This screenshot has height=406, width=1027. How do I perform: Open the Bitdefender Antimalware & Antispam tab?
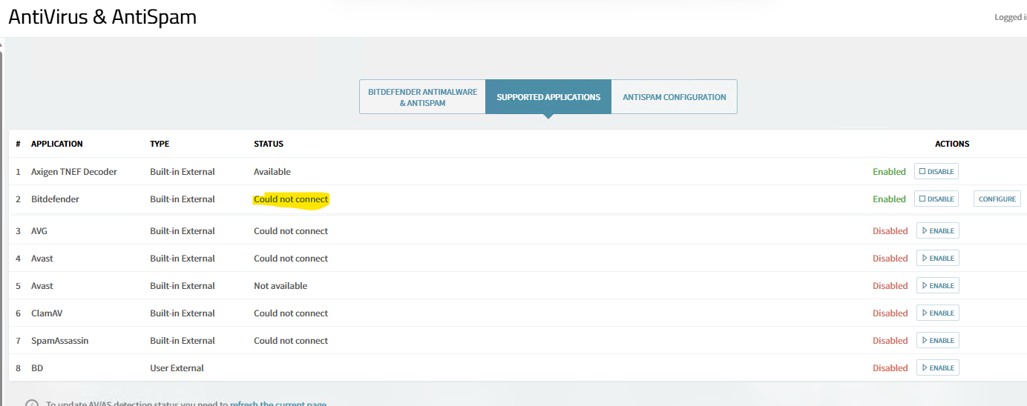422,97
